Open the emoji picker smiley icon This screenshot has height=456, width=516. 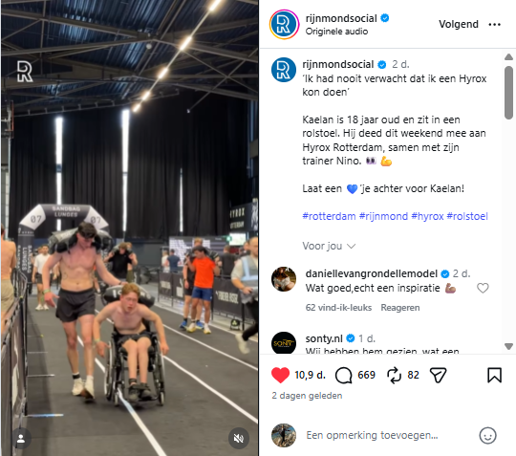coord(487,435)
